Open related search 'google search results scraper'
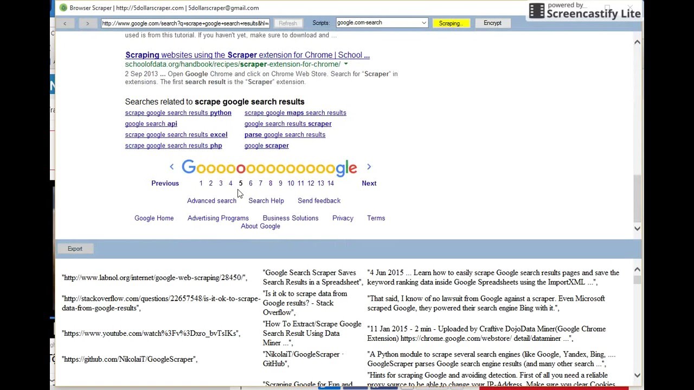 click(288, 123)
